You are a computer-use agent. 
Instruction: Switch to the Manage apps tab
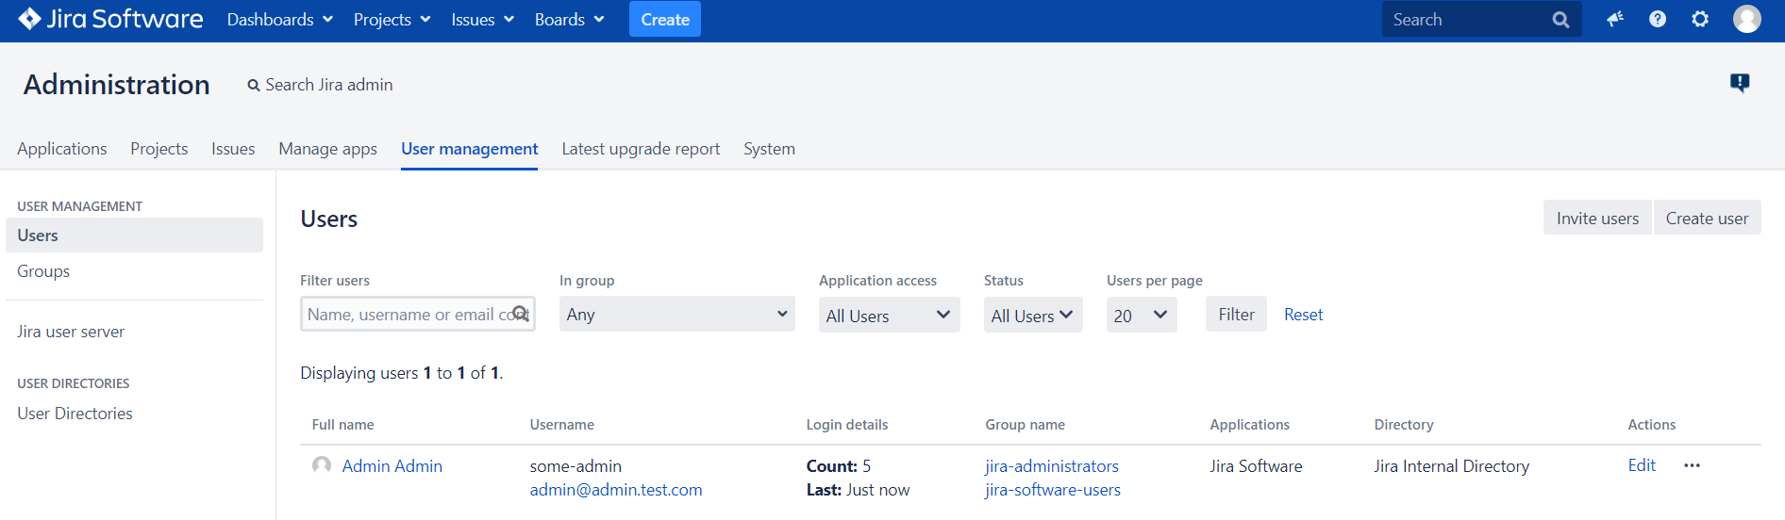pyautogui.click(x=328, y=149)
